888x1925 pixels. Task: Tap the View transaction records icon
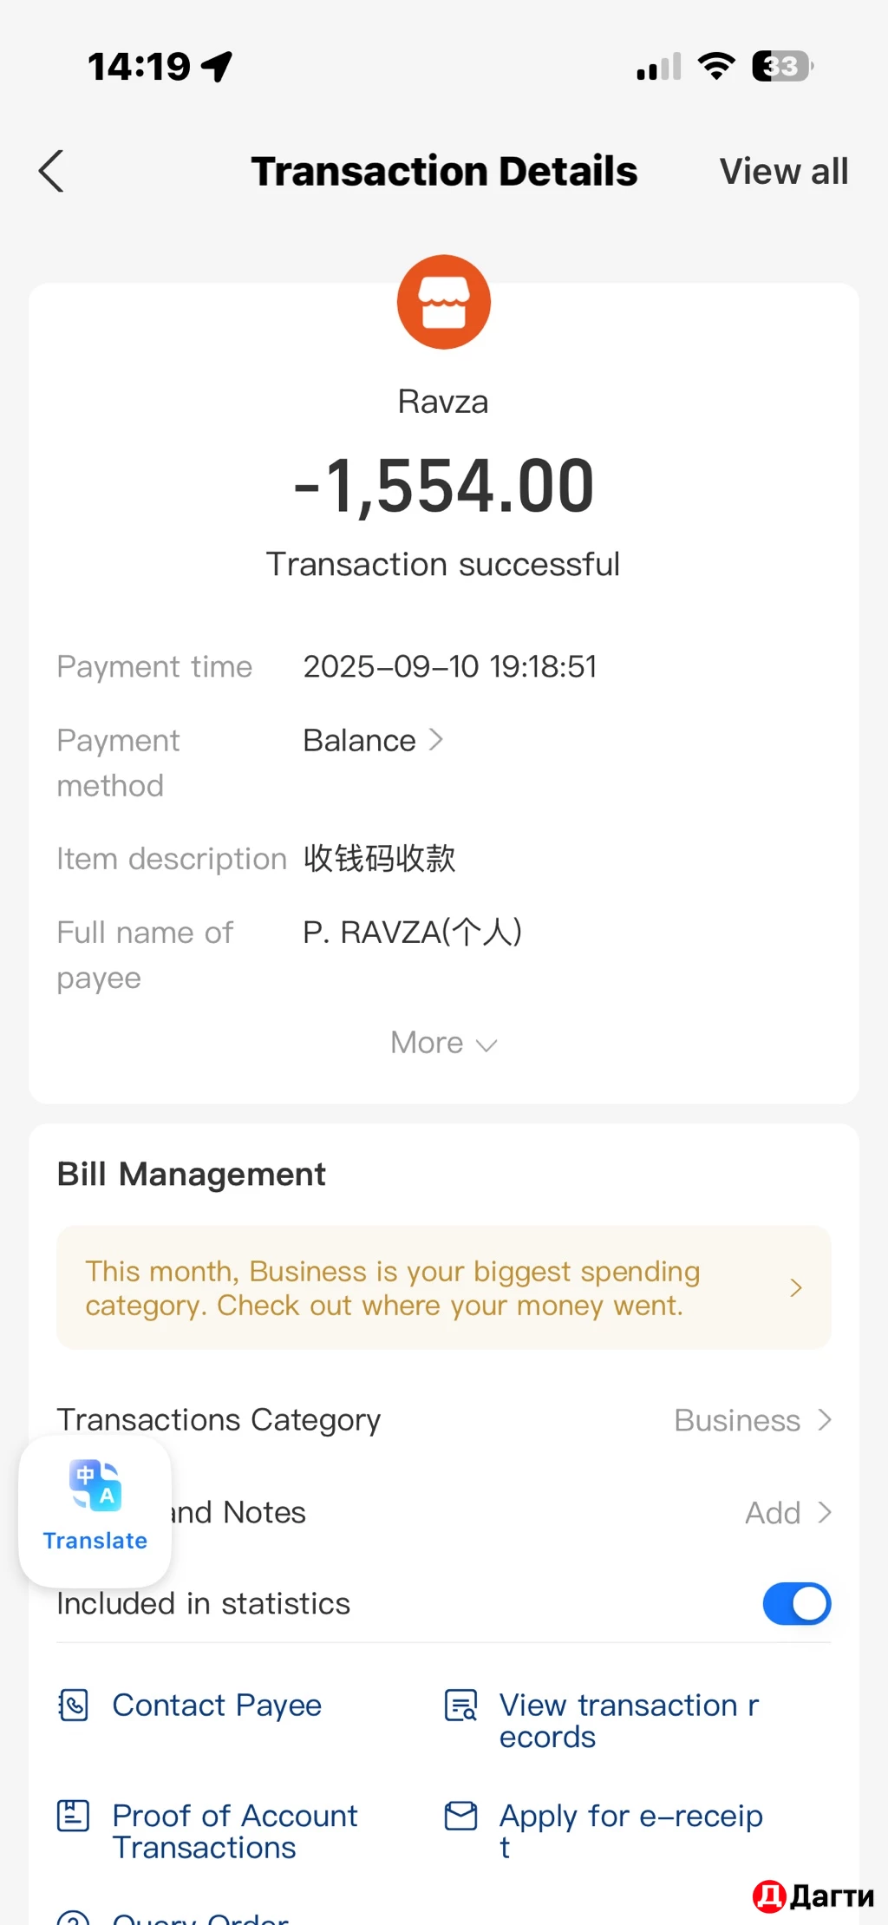pos(460,1705)
